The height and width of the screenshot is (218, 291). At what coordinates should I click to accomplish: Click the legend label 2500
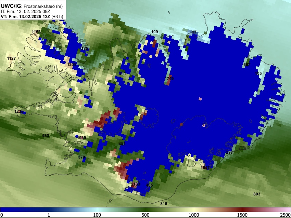[286, 215]
